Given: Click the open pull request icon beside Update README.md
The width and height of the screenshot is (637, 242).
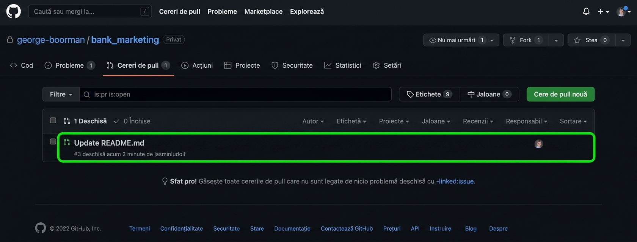Looking at the screenshot, I should click(67, 142).
